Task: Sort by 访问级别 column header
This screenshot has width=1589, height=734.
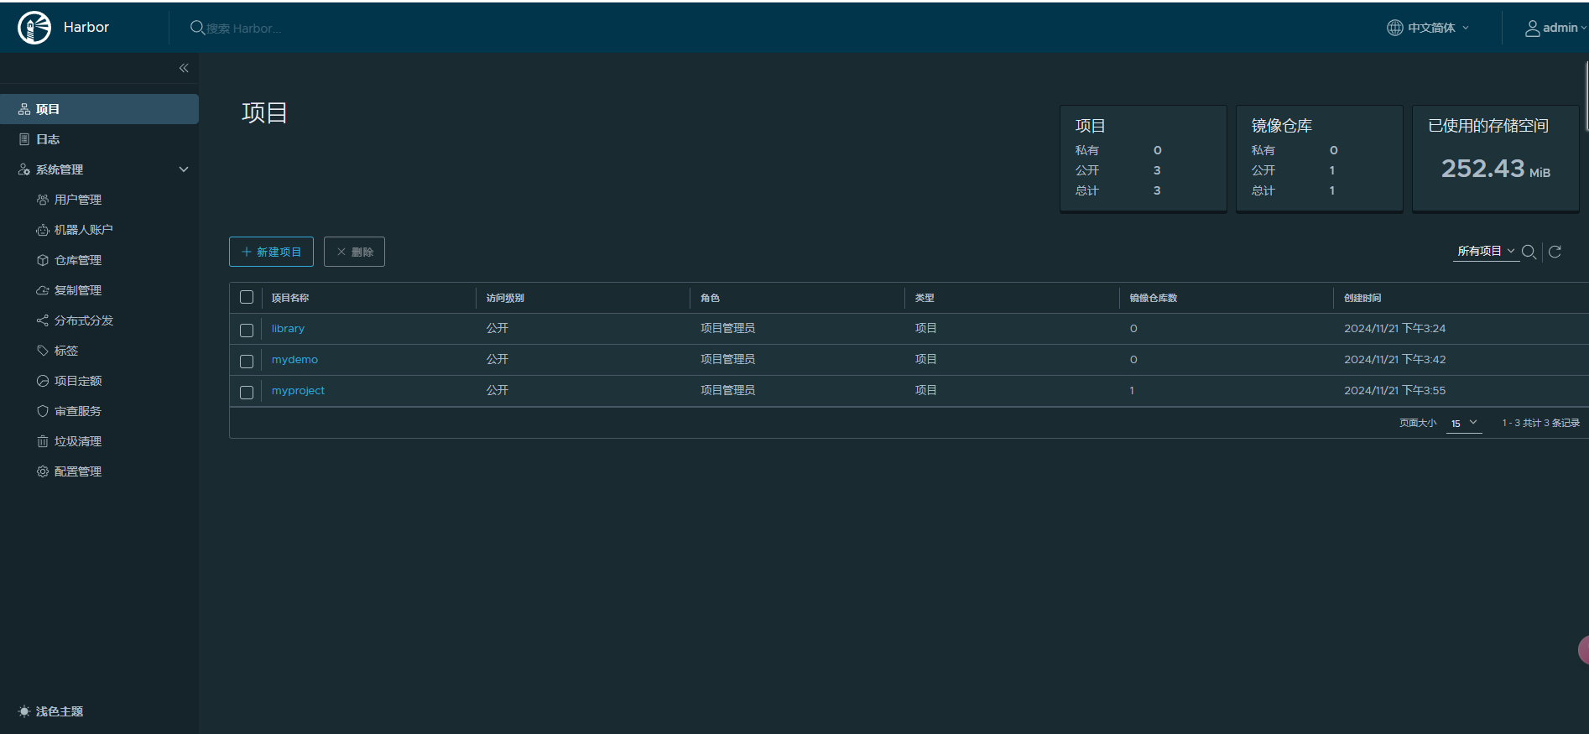Action: tap(505, 298)
